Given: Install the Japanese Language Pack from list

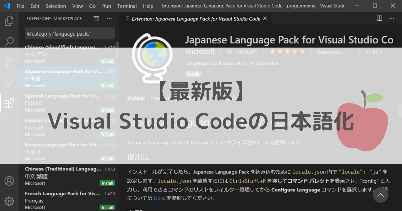Looking at the screenshot, I should tap(107, 85).
